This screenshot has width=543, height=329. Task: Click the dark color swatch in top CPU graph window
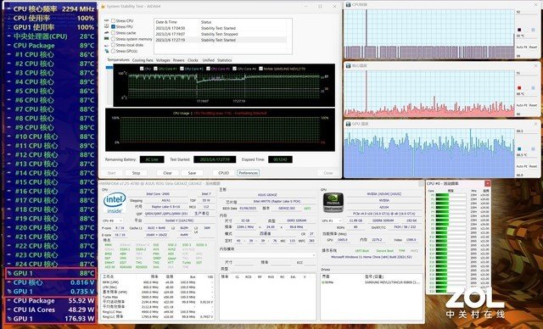coord(519,30)
